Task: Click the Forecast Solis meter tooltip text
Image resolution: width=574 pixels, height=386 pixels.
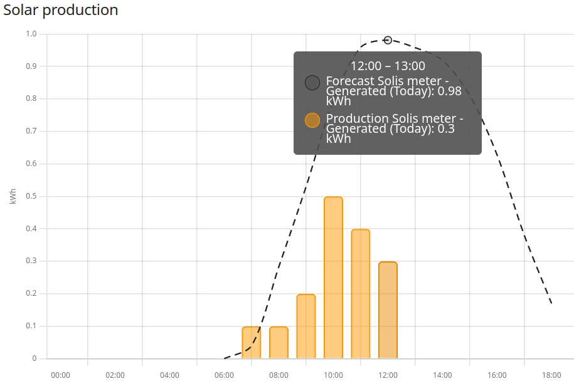Action: coord(394,91)
